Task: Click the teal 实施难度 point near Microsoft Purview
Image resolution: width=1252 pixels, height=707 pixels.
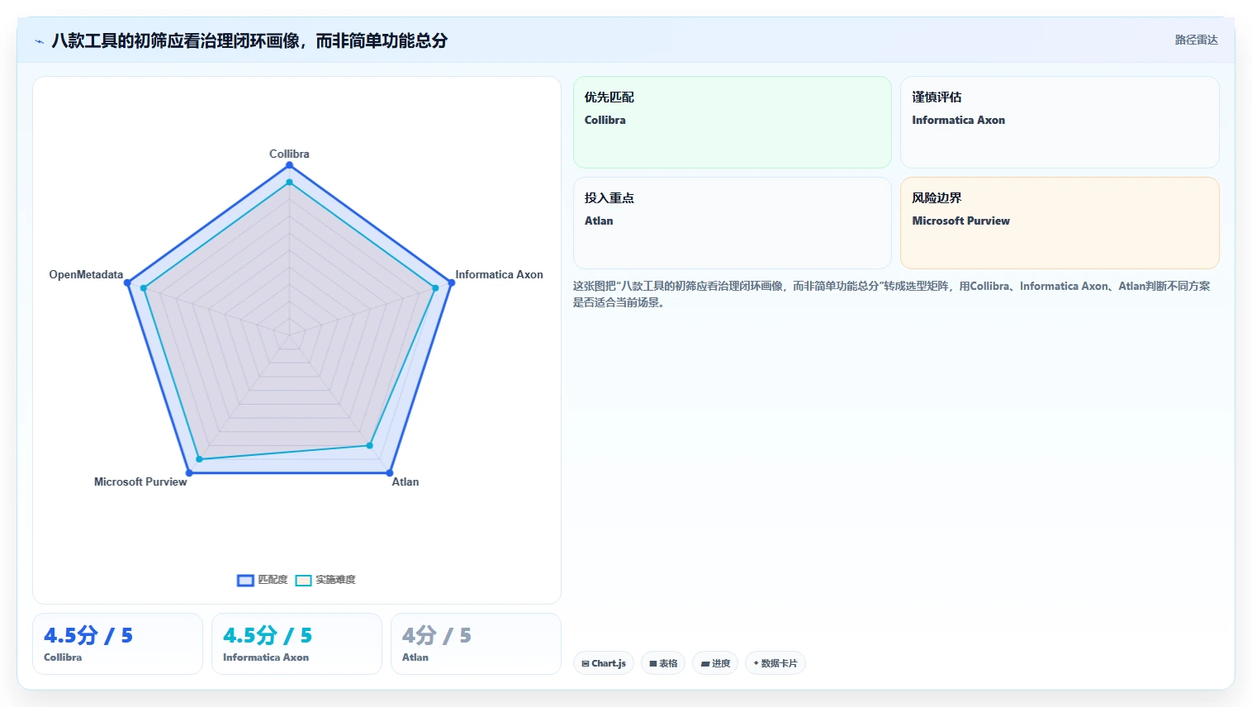Action: 199,459
